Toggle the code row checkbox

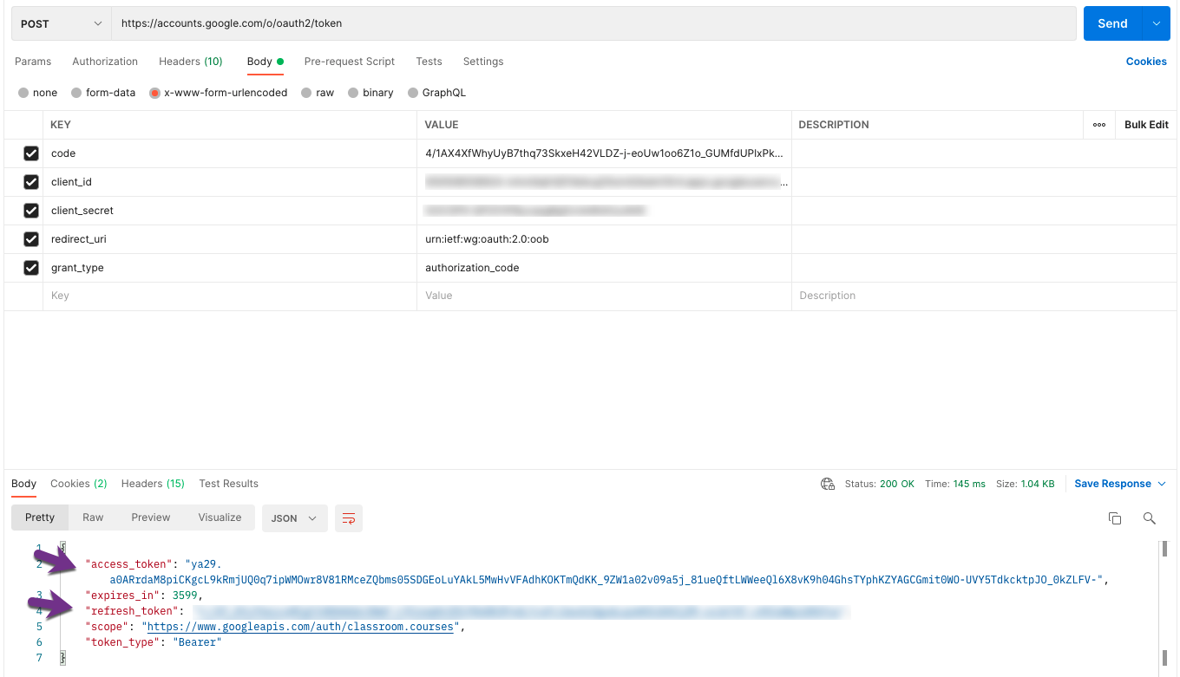click(x=31, y=153)
